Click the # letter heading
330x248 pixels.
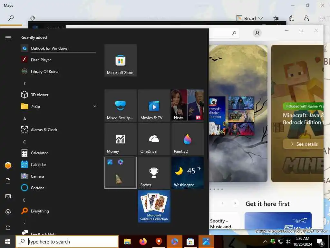pos(24,84)
